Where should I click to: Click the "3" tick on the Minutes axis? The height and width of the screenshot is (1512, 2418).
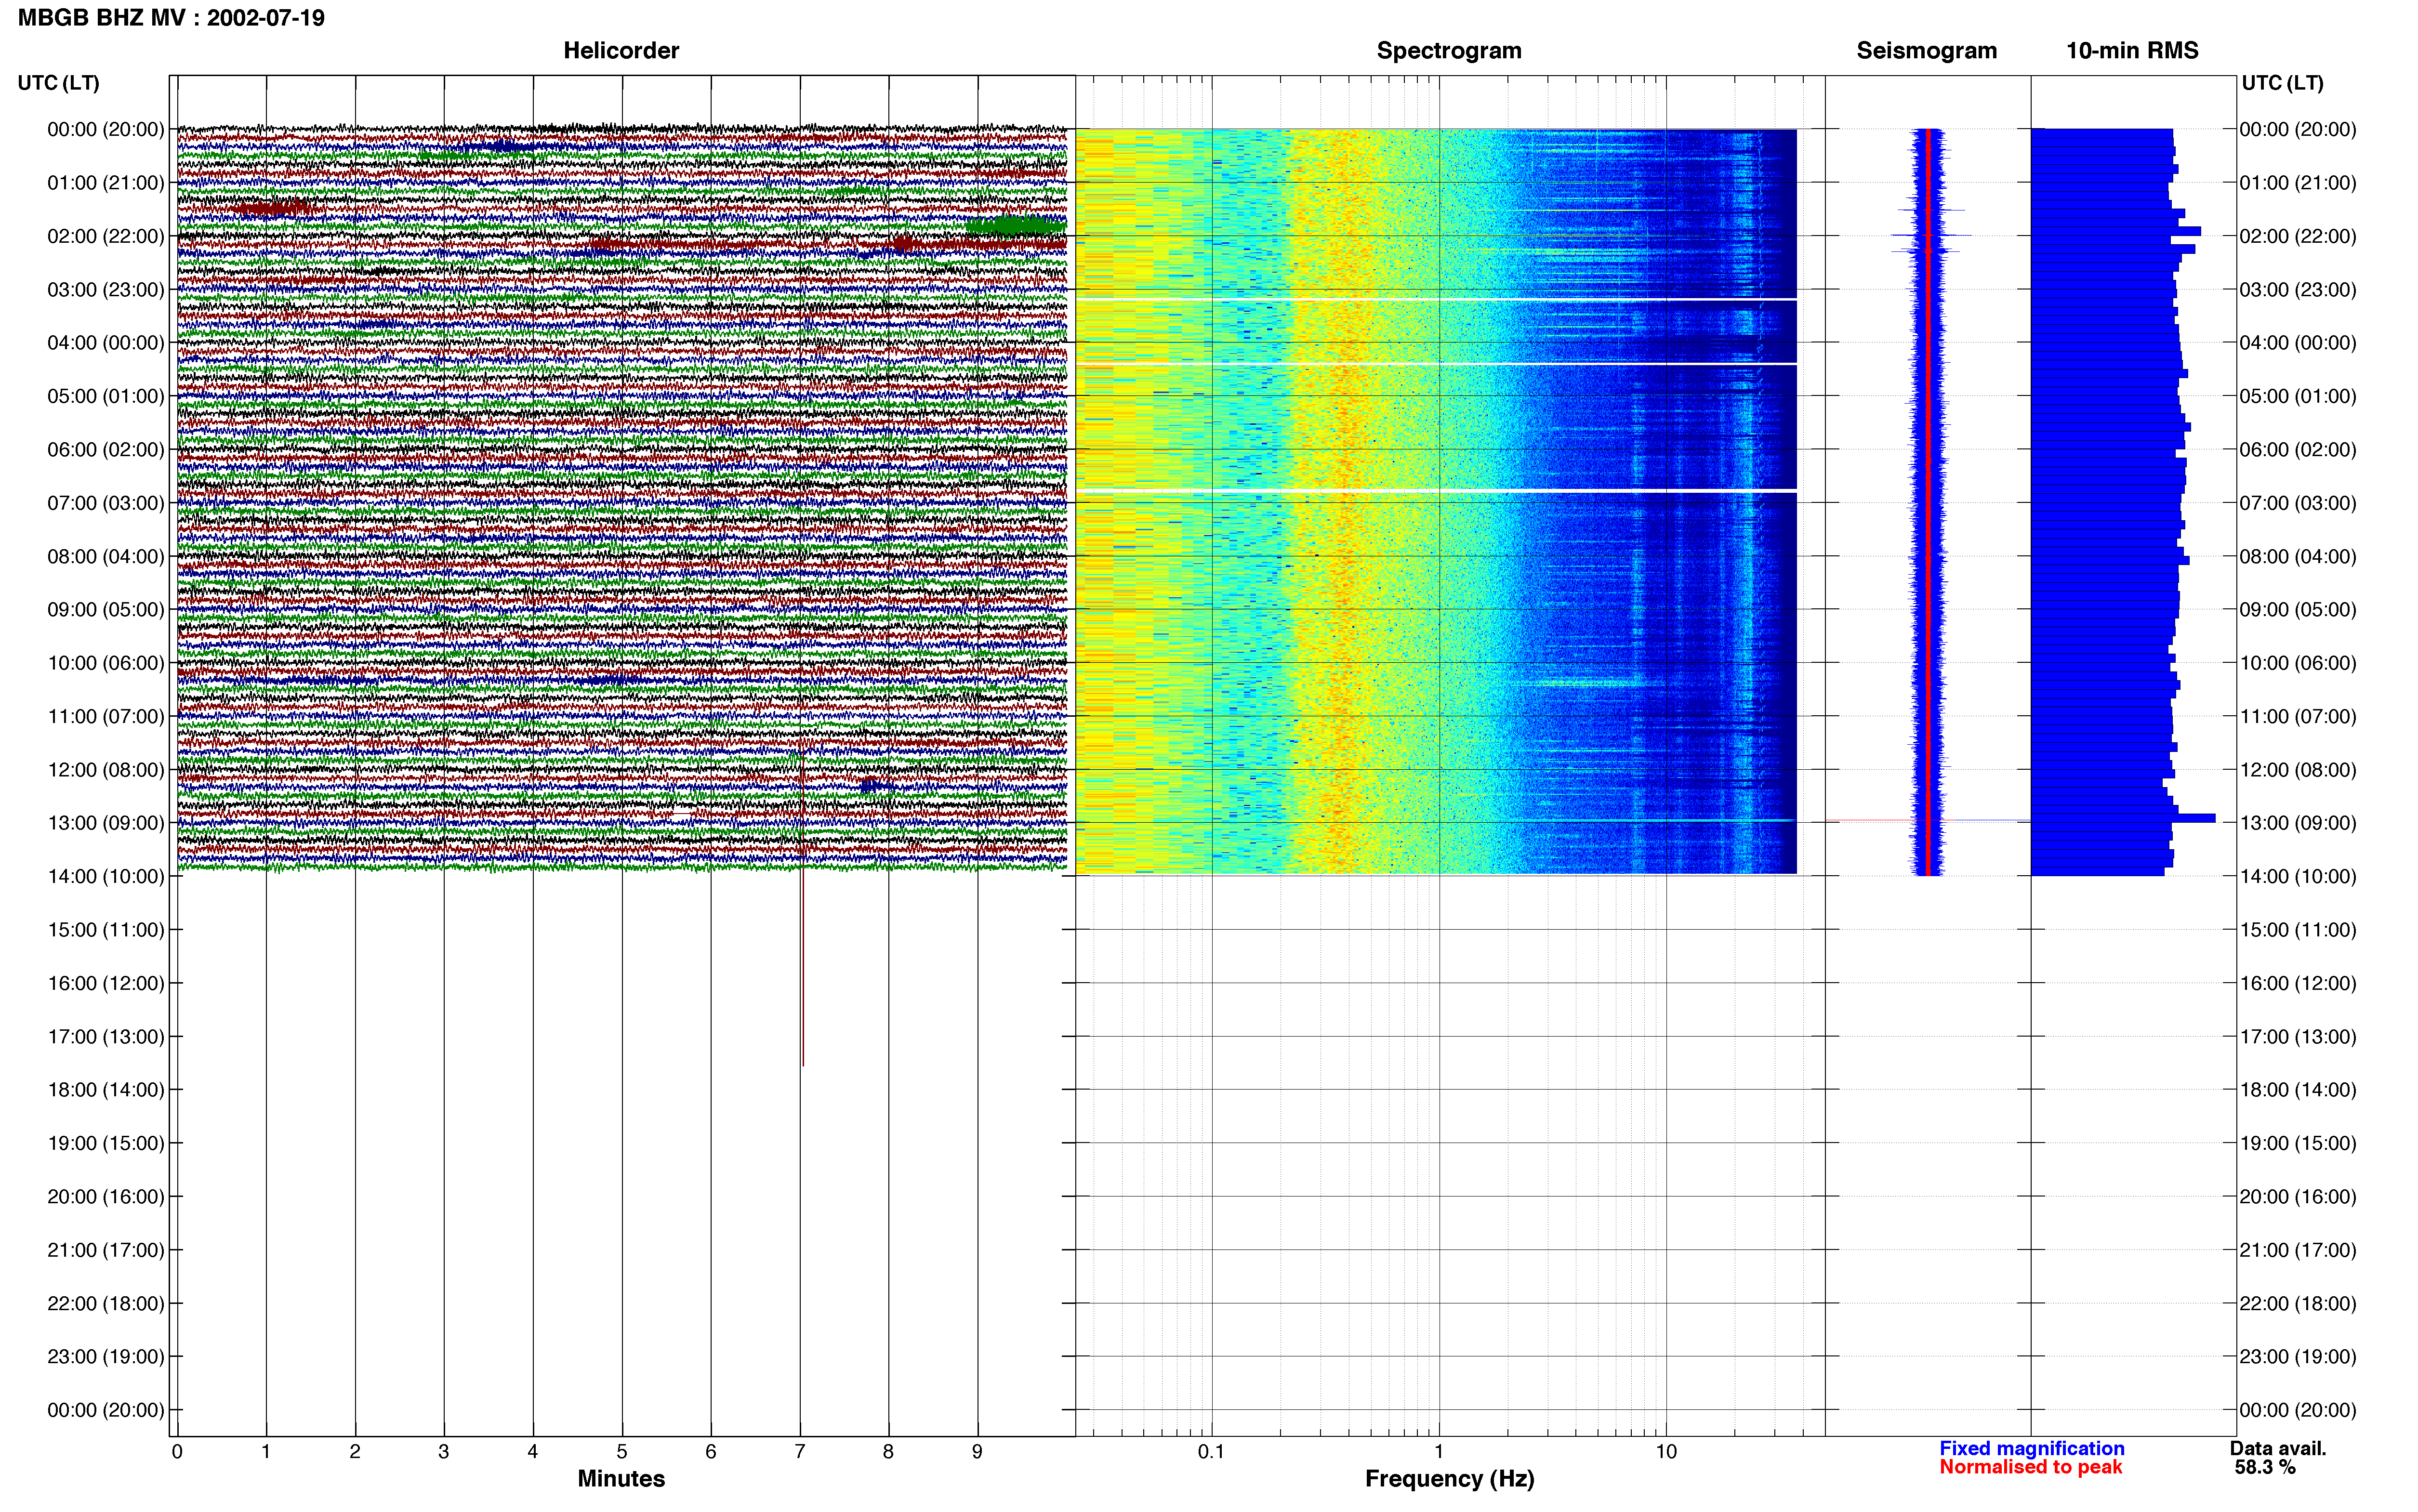tap(444, 1451)
